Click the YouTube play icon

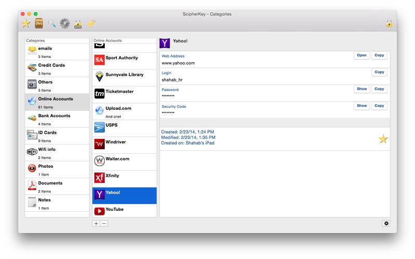tap(100, 211)
